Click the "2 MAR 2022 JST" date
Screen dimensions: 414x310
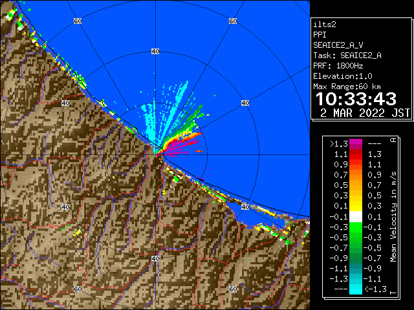(x=365, y=113)
